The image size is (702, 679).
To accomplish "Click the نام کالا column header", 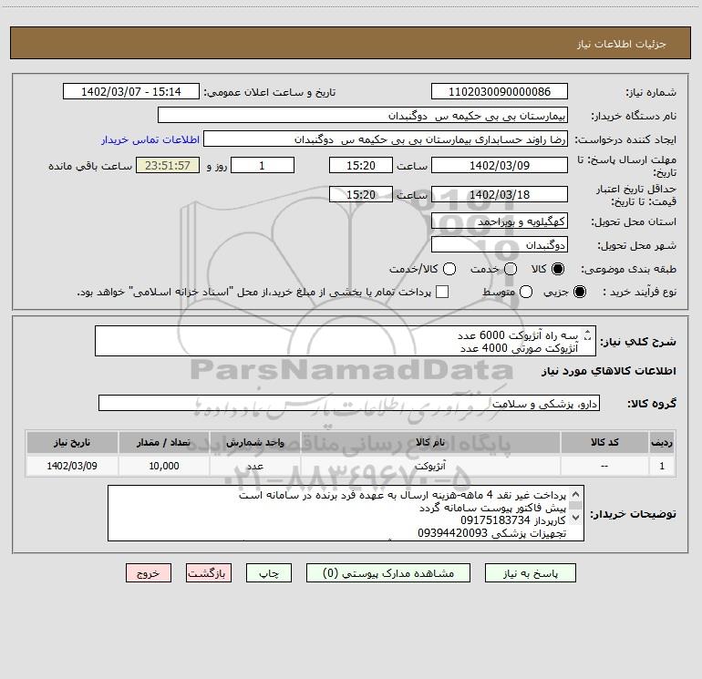I will click(430, 442).
